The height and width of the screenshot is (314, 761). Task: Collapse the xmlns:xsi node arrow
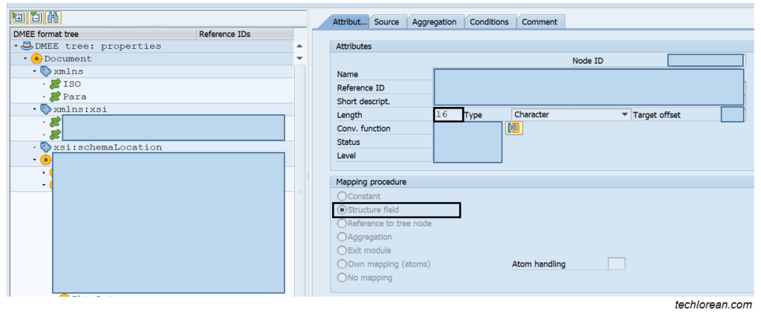34,109
